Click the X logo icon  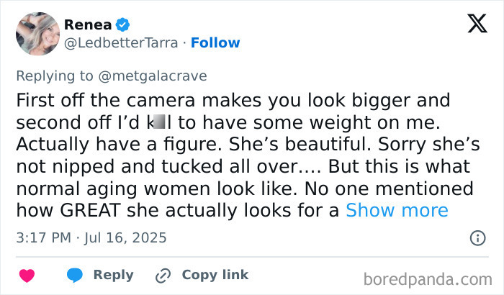coord(477,24)
